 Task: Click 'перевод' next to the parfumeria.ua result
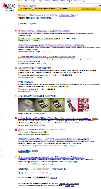tap(95, 119)
